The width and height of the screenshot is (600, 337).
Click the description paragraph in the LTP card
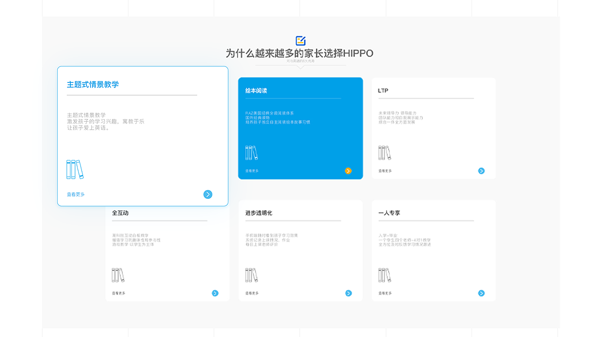click(401, 117)
